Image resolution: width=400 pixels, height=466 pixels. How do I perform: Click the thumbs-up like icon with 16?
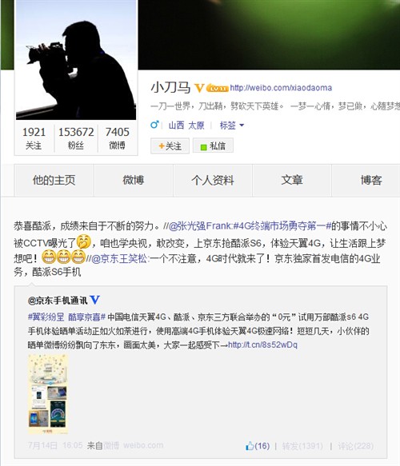pos(250,446)
